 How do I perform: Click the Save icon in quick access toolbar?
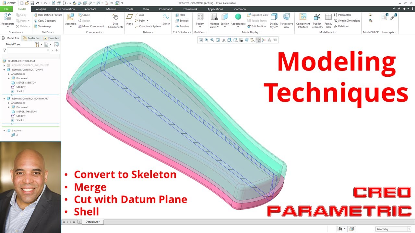(32, 3)
